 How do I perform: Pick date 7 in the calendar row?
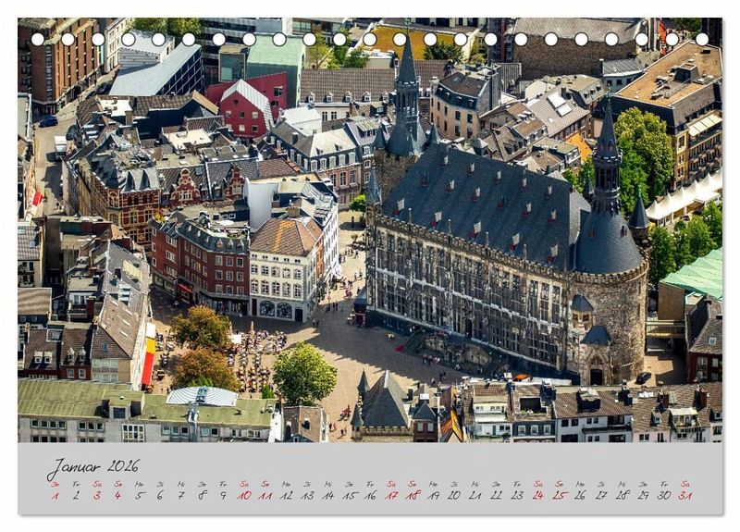[181, 496]
